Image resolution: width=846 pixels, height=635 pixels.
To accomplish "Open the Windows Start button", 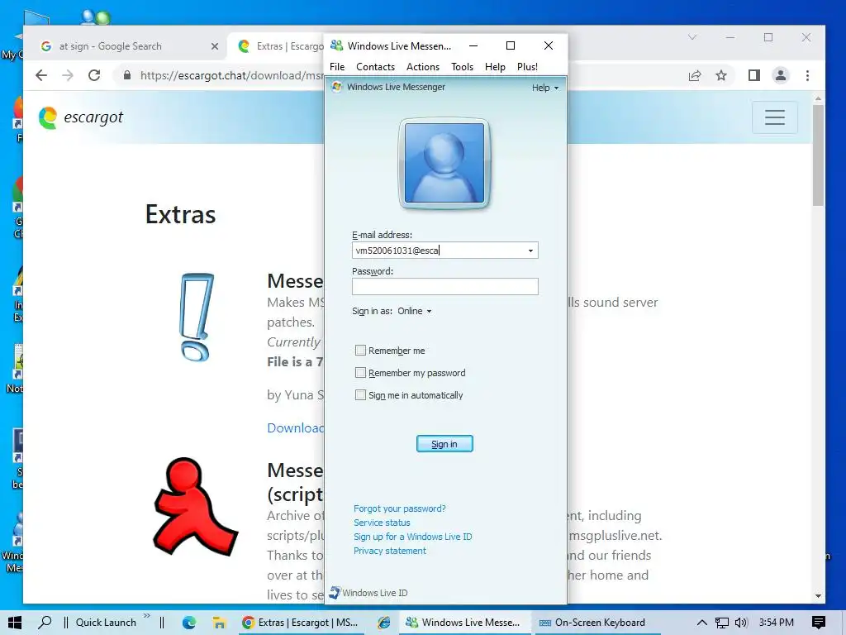I will (x=15, y=623).
